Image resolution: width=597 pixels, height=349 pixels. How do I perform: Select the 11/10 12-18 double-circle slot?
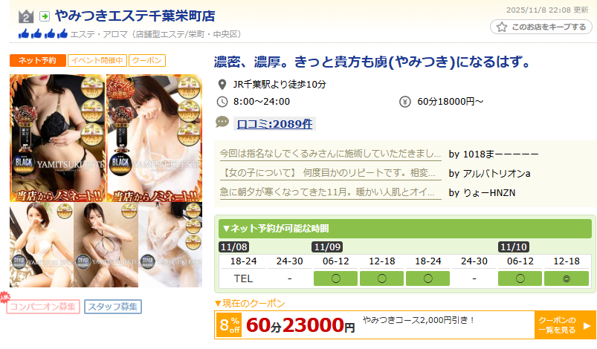point(567,278)
